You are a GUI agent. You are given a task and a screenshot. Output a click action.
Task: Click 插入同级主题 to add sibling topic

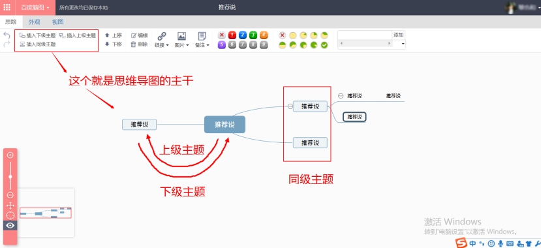(37, 44)
